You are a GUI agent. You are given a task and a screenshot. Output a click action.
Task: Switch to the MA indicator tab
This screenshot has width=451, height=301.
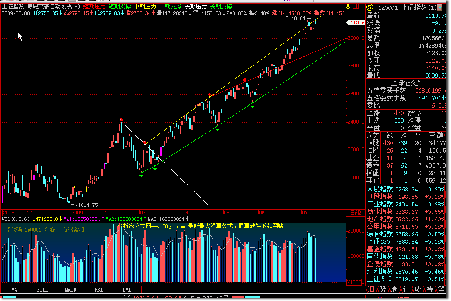coord(15,290)
